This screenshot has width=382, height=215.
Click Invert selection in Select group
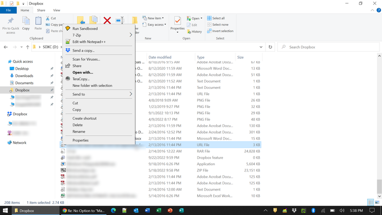[220, 31]
